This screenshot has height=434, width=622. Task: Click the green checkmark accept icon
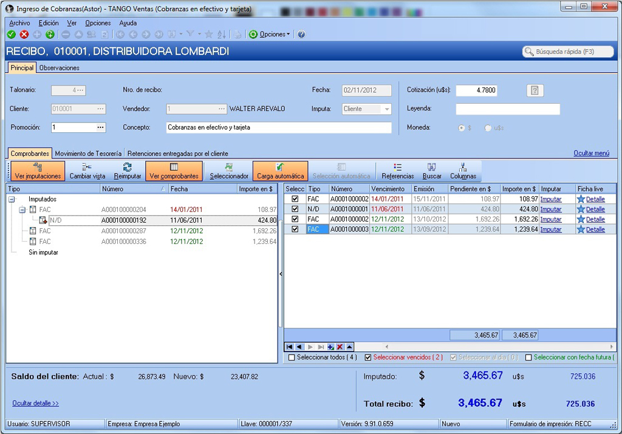(x=12, y=35)
